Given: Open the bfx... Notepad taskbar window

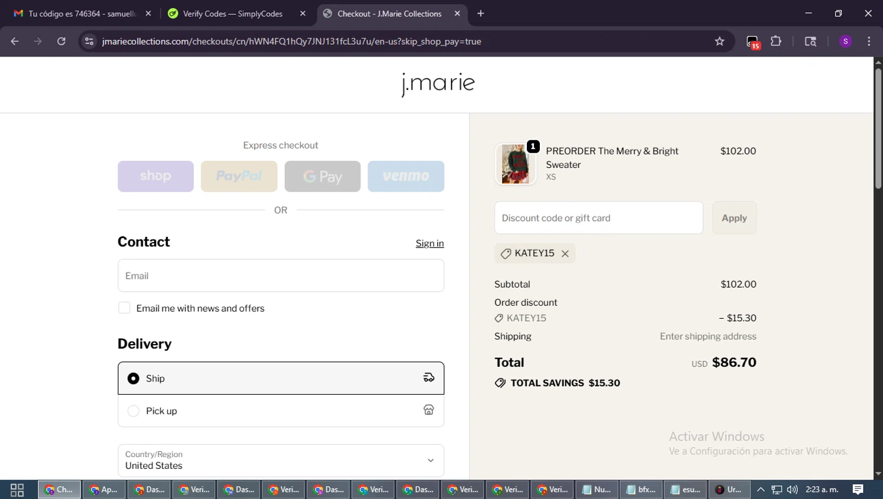Looking at the screenshot, I should pyautogui.click(x=641, y=490).
